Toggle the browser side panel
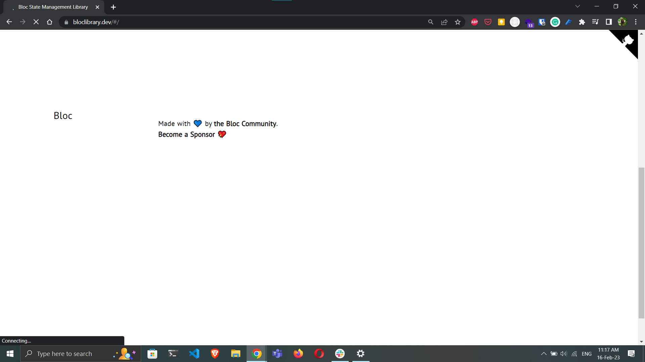Screen dimensions: 645x362 (x=609, y=22)
